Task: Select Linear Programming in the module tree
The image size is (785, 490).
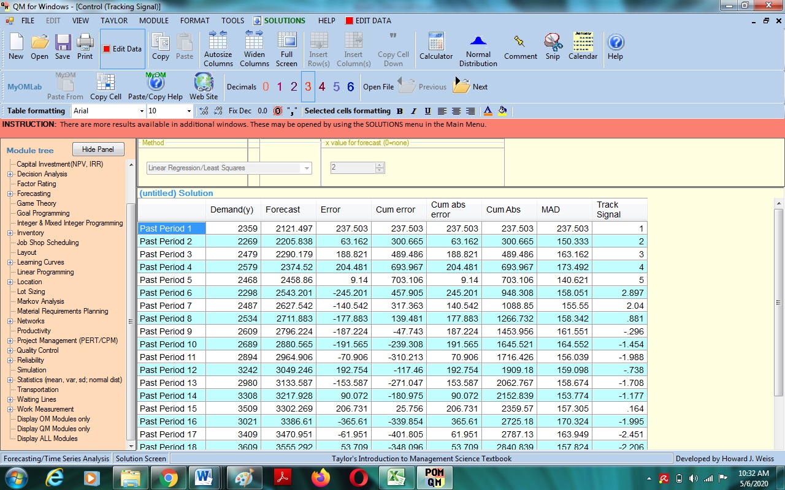Action: [x=45, y=272]
